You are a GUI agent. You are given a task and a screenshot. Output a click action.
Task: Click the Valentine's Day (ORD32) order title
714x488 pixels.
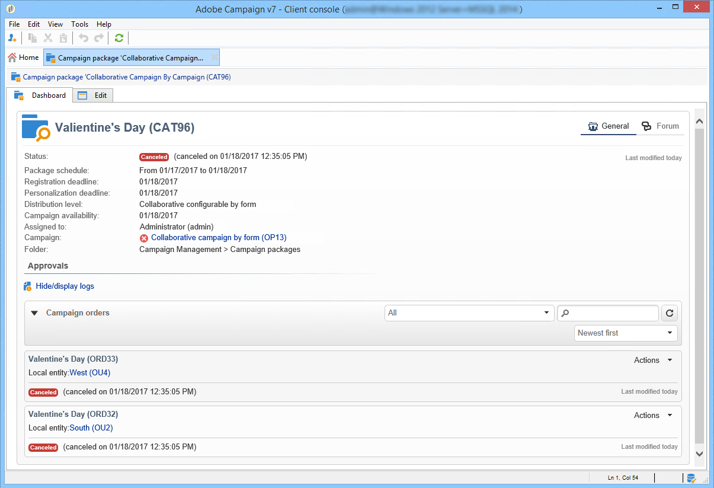pos(73,414)
